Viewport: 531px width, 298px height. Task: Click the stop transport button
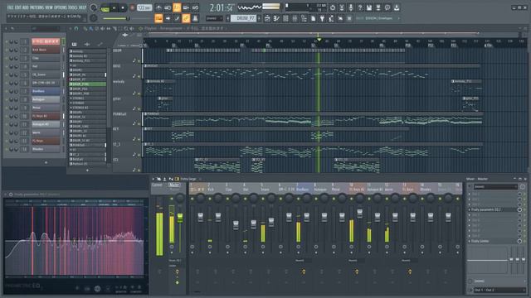coord(123,7)
